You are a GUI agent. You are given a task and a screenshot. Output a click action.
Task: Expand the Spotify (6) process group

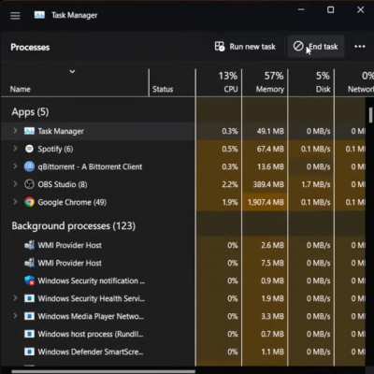15,149
